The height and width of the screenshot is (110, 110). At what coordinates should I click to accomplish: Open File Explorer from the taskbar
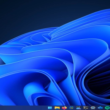pyautogui.click(x=57, y=108)
